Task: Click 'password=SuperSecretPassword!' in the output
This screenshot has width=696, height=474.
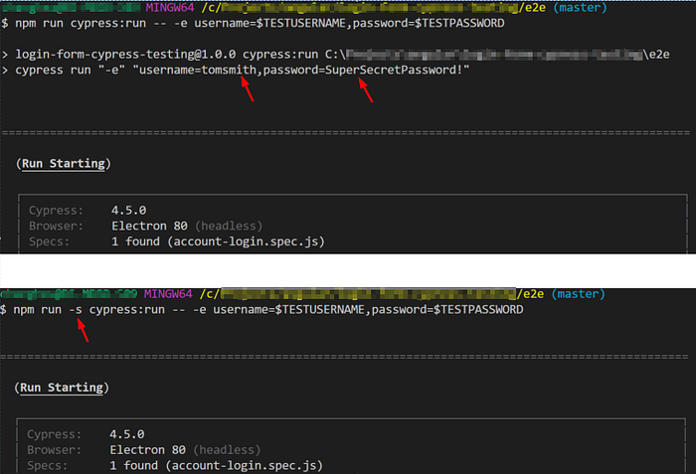Action: pyautogui.click(x=363, y=71)
